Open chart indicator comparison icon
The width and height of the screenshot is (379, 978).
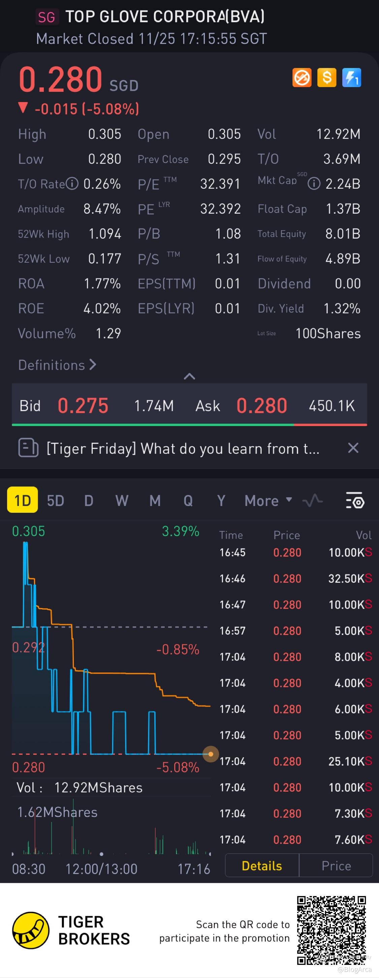(313, 501)
